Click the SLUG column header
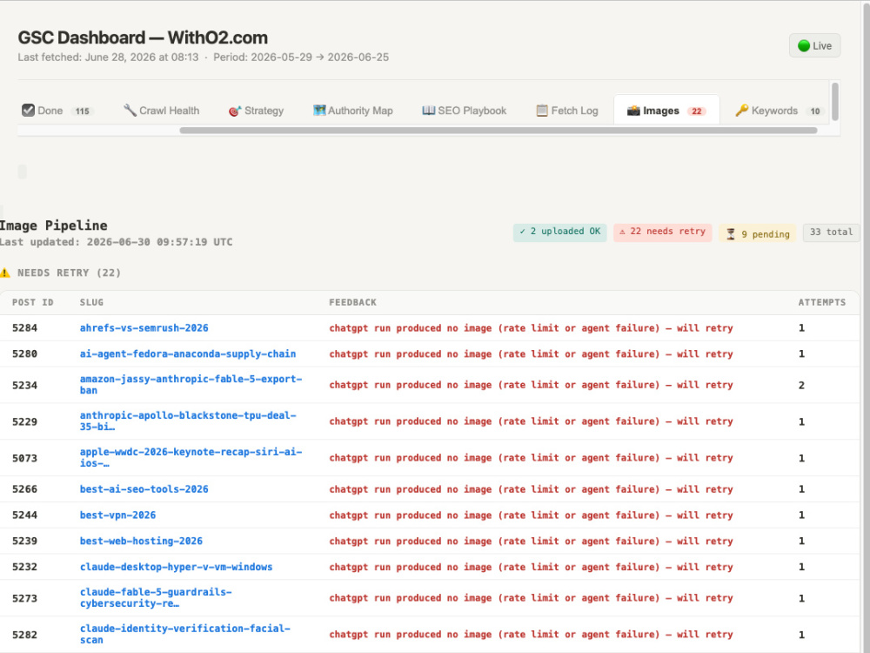Viewport: 870px width, 653px height. 91,302
